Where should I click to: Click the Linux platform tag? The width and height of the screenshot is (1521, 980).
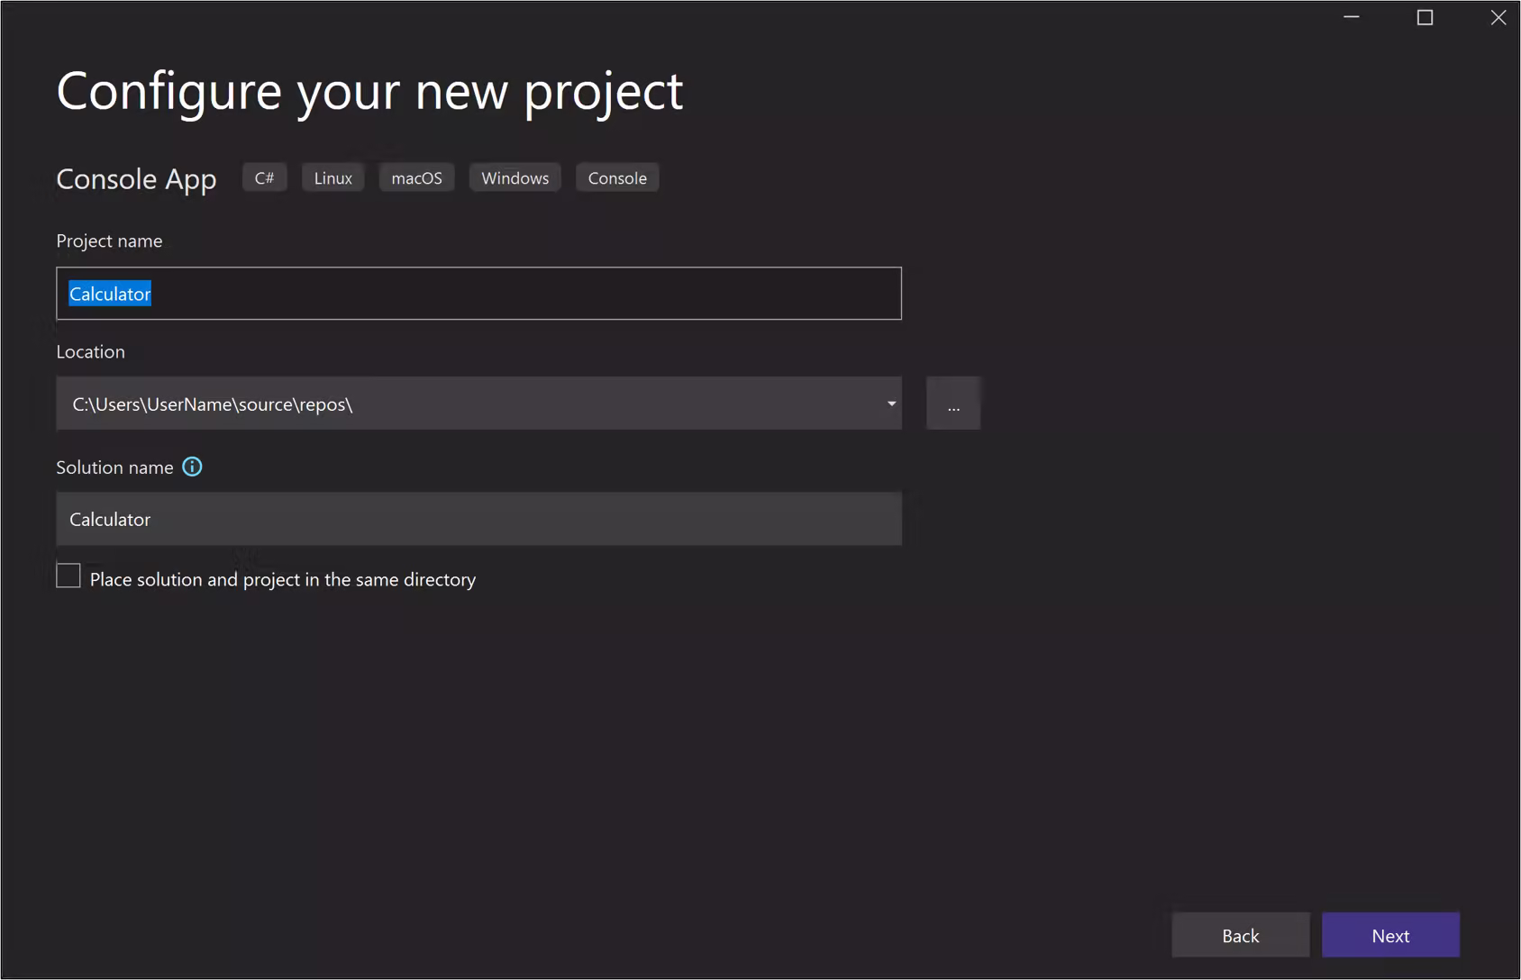click(x=332, y=178)
